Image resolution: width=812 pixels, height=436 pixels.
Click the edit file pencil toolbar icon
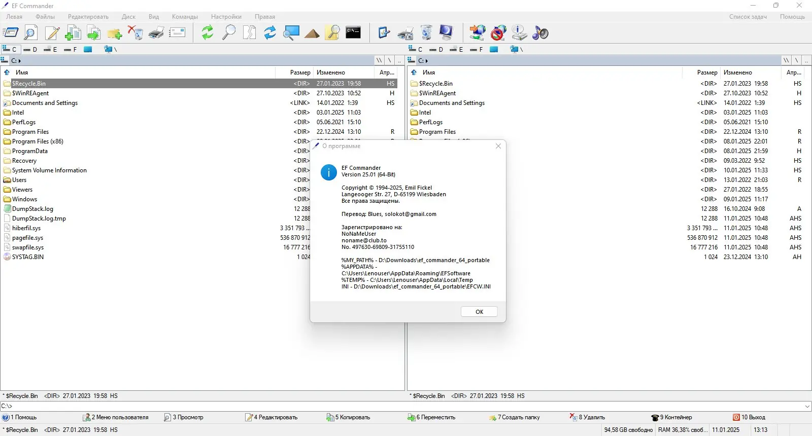52,33
